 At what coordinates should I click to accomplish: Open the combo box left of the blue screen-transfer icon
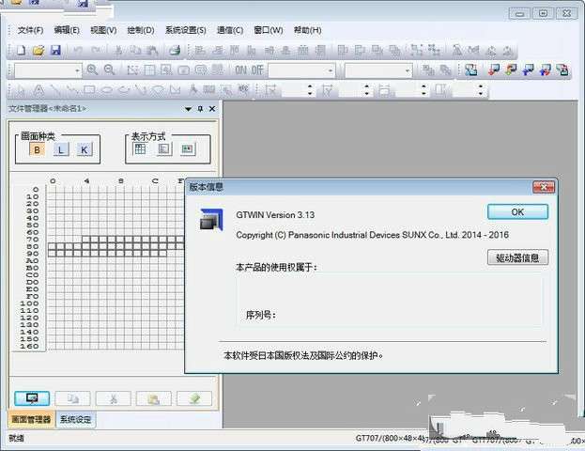pyautogui.click(x=378, y=70)
